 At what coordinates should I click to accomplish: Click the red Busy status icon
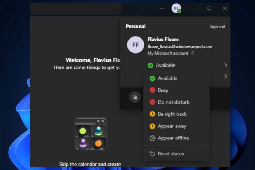[152, 90]
